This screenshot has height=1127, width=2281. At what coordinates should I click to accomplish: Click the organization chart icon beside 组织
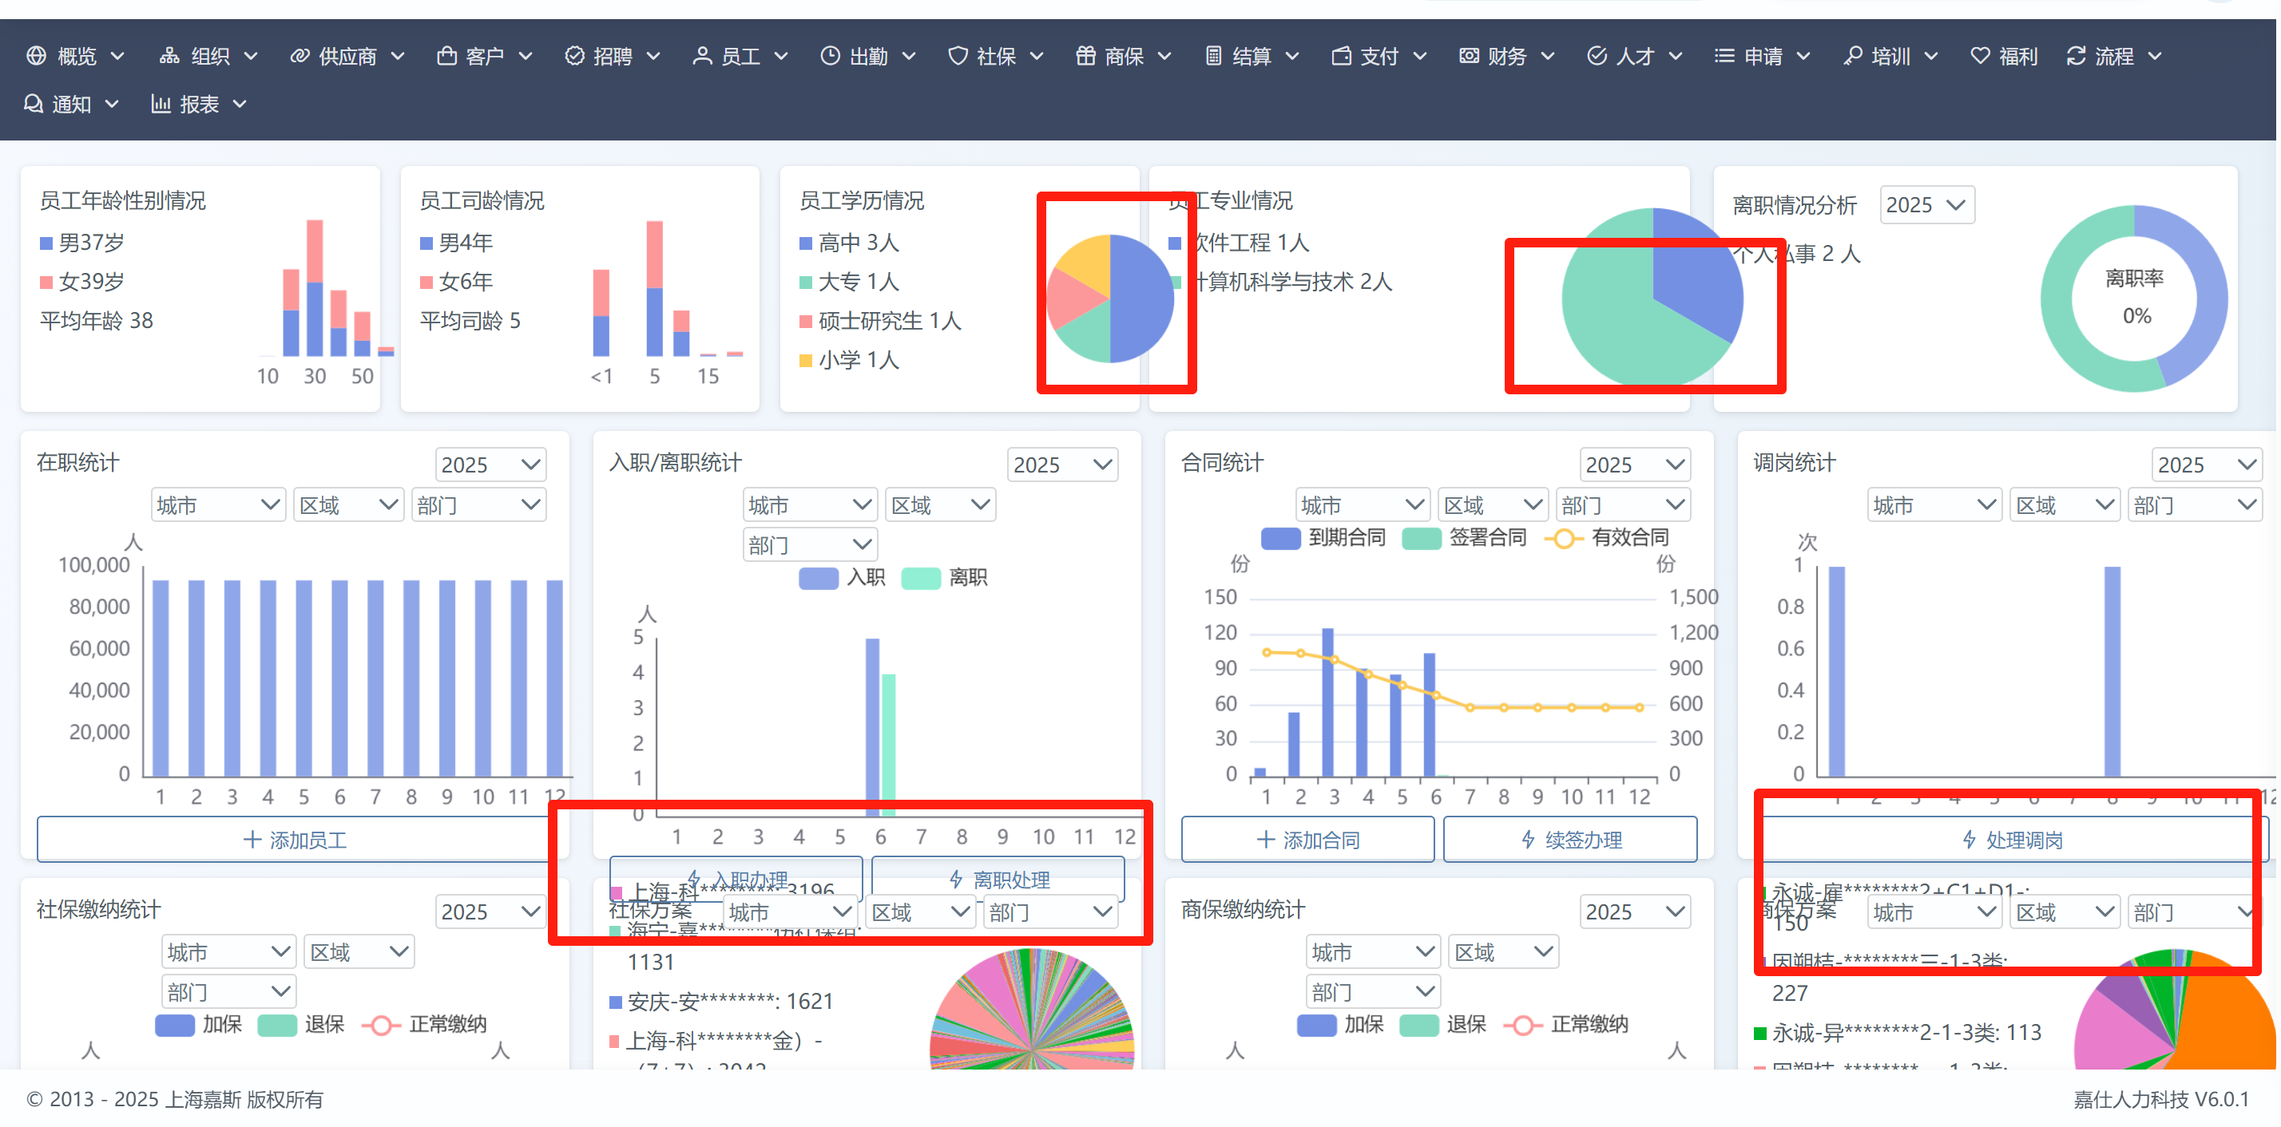click(x=169, y=56)
